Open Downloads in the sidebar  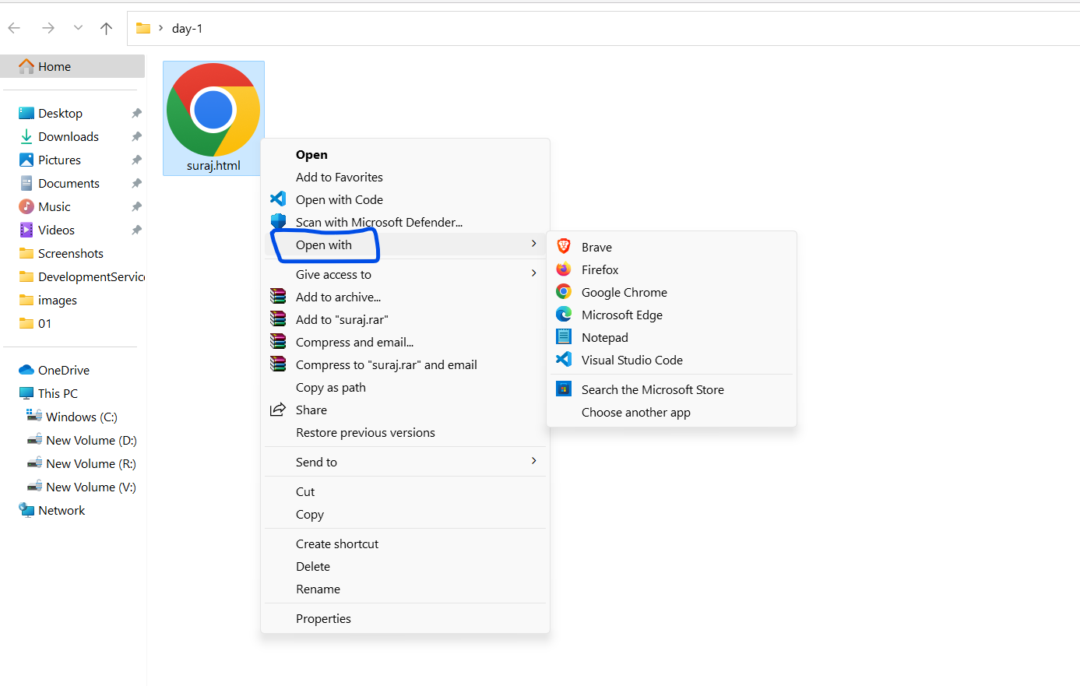point(69,136)
